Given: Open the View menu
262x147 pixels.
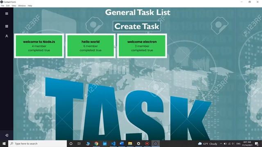Looking at the screenshot, I should point(14,6).
